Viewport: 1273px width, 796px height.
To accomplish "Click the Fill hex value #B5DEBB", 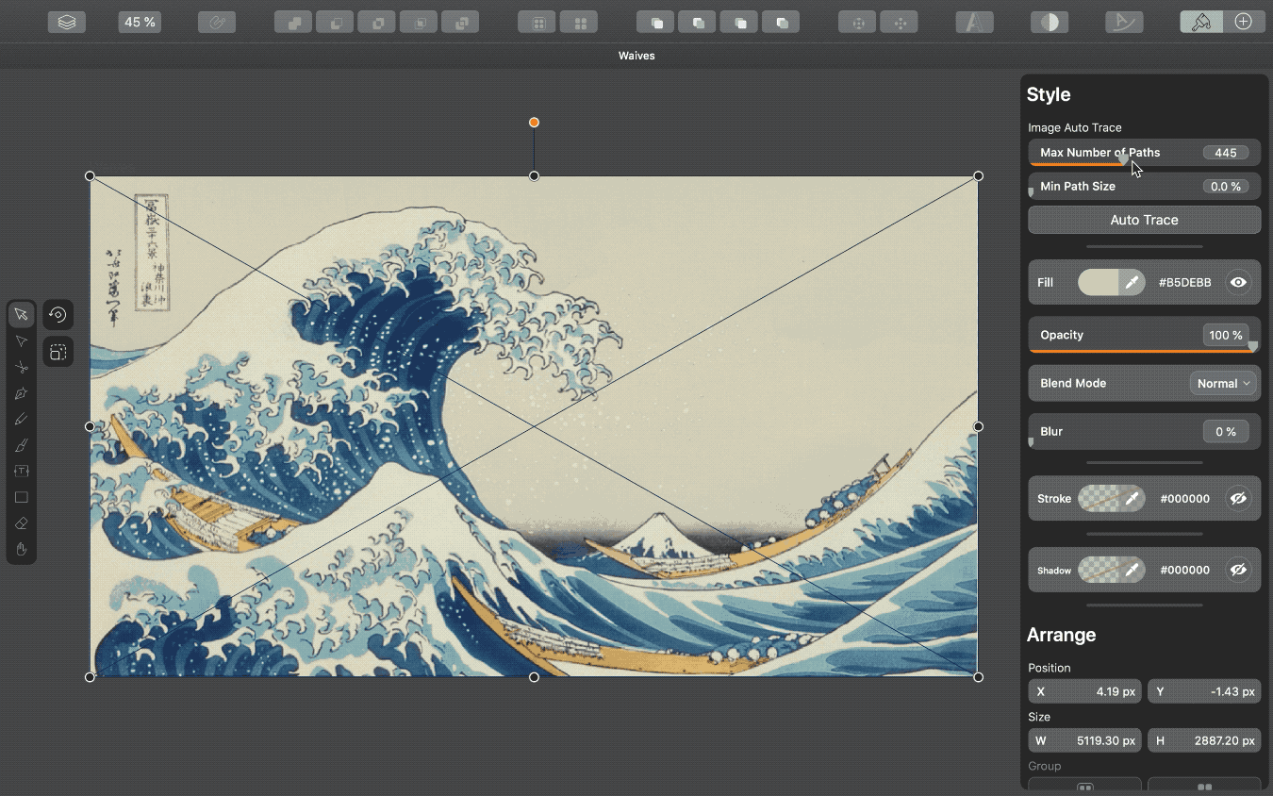I will (1184, 282).
